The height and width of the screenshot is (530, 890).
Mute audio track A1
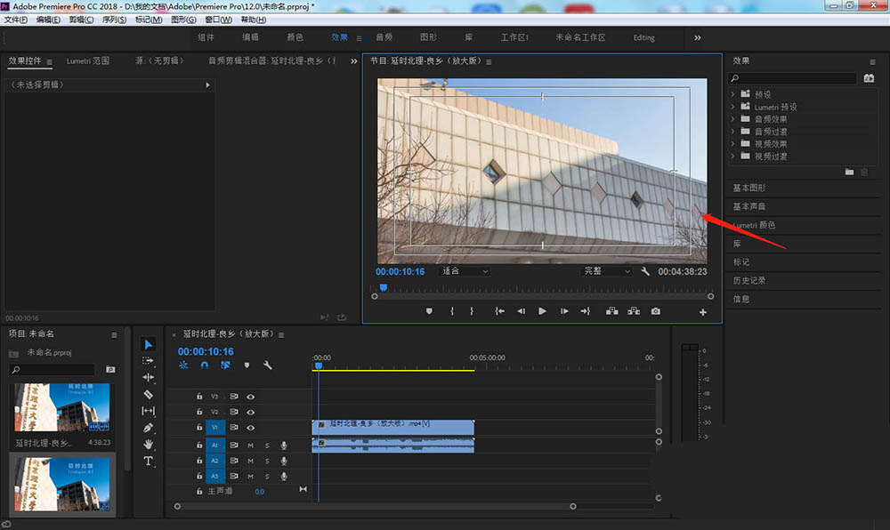(x=251, y=445)
